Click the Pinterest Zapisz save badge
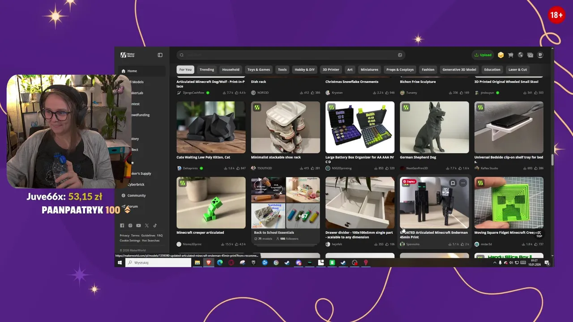The image size is (573, 322). click(x=409, y=182)
